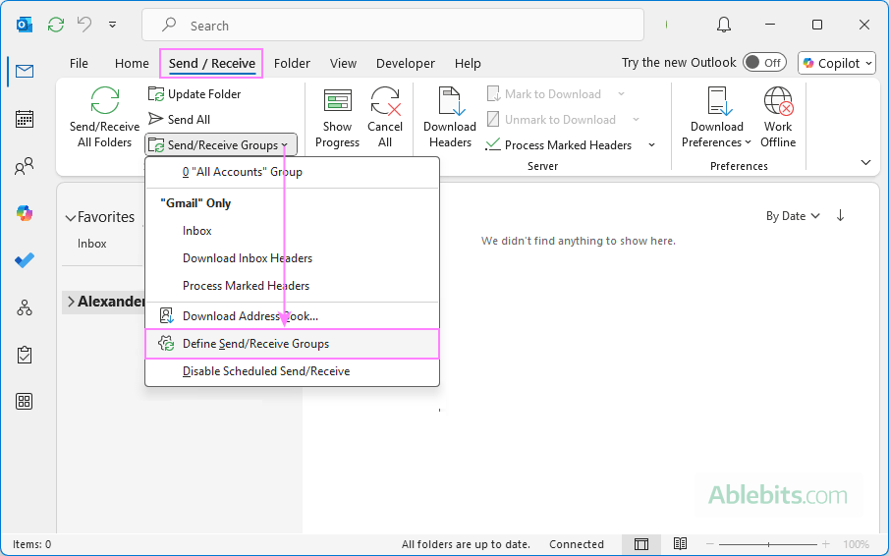This screenshot has width=889, height=556.
Task: Click Show Progress
Action: [x=337, y=117]
